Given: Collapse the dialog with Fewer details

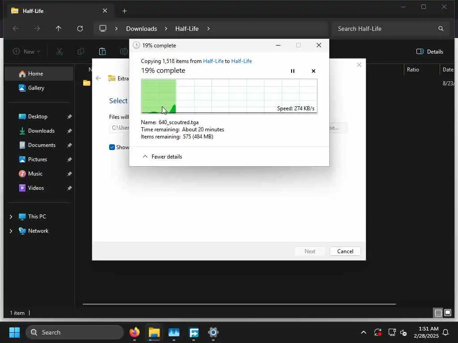Looking at the screenshot, I should (x=162, y=157).
